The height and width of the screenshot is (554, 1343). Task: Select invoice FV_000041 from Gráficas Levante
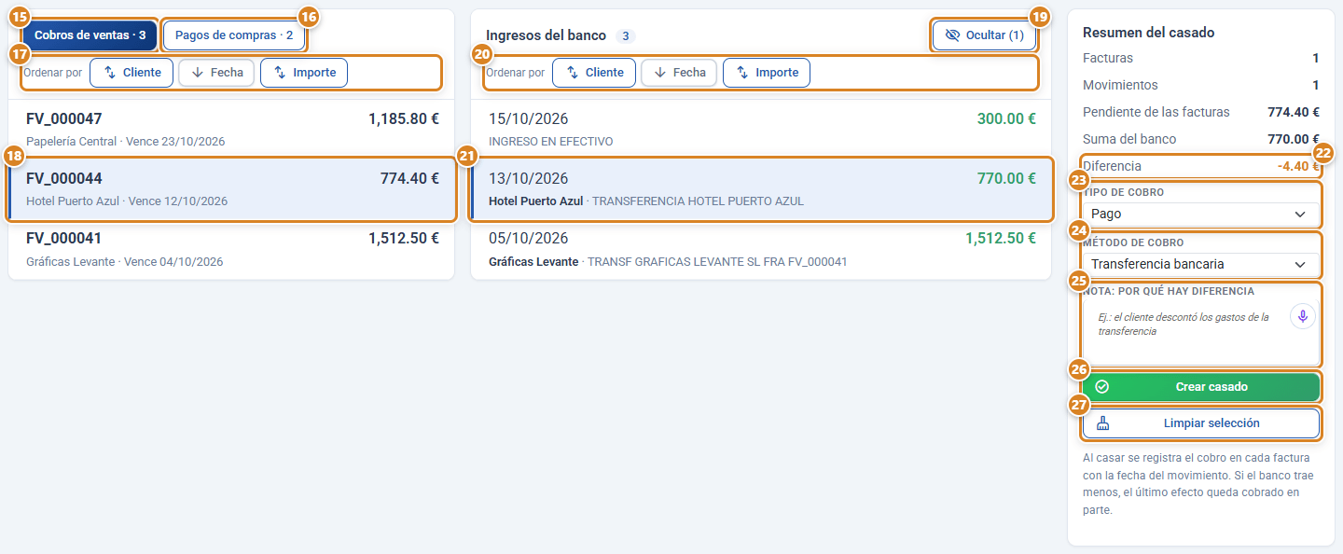click(232, 249)
